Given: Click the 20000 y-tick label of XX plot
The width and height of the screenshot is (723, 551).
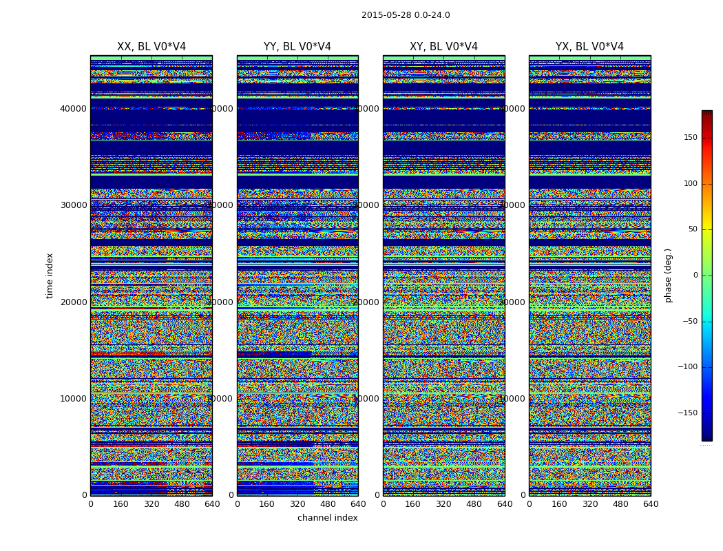Looking at the screenshot, I should [x=73, y=302].
